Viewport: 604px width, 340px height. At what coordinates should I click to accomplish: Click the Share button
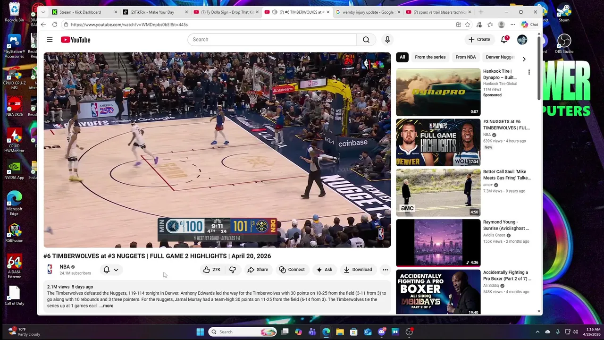tap(258, 270)
